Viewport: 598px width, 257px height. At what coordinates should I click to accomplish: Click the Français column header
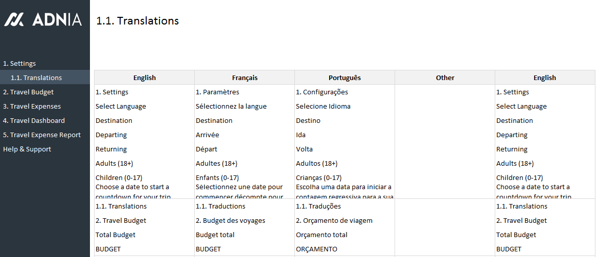pos(244,78)
